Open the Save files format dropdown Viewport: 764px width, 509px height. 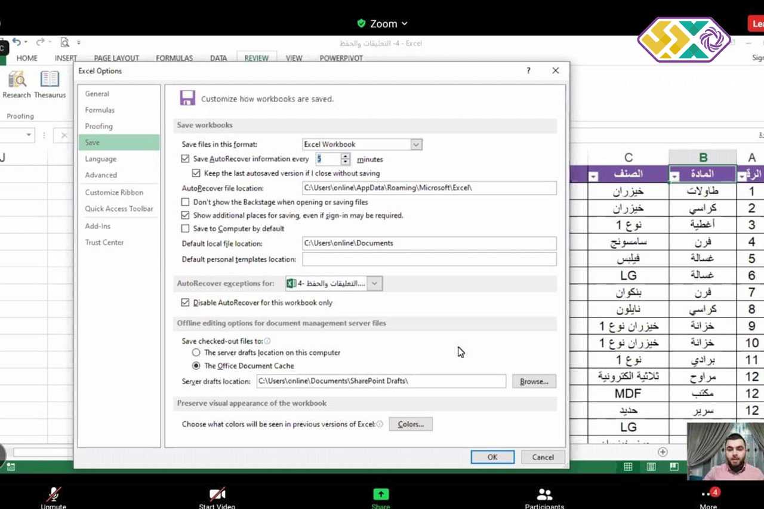click(416, 144)
